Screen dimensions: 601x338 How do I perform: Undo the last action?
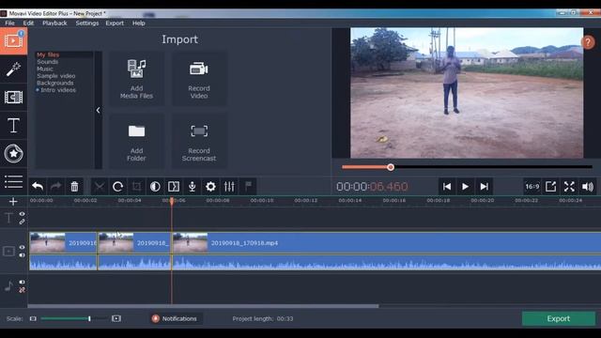tap(38, 187)
